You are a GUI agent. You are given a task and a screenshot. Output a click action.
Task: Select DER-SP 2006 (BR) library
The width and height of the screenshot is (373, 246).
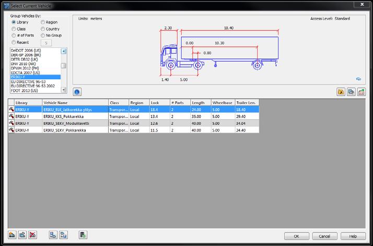click(36, 55)
